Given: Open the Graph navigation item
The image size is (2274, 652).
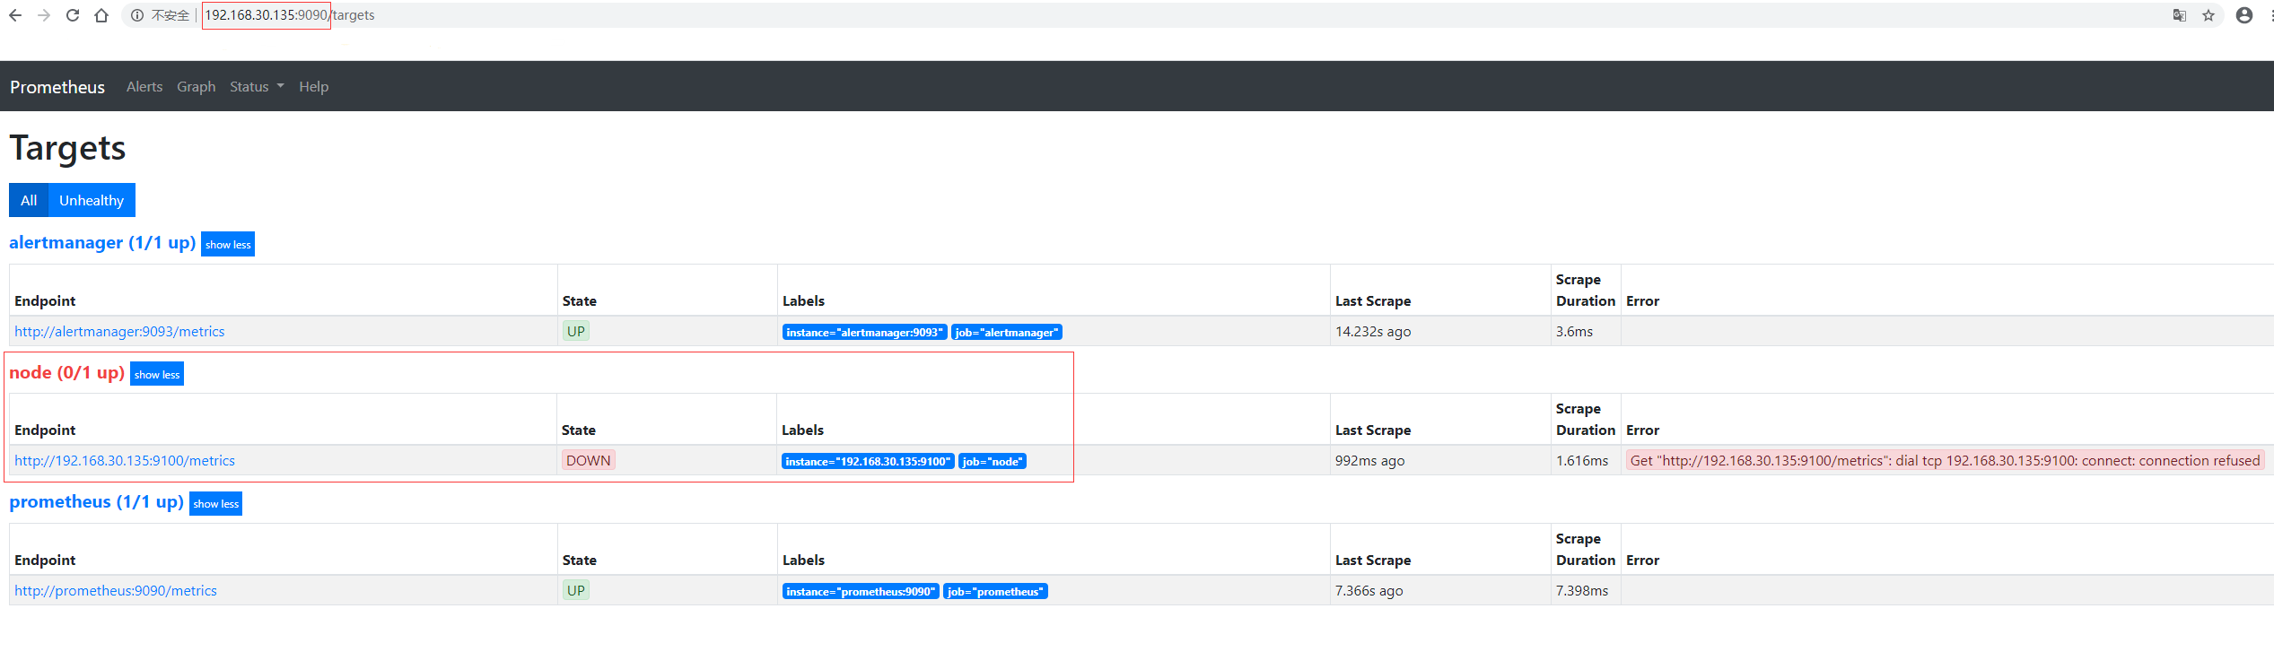Looking at the screenshot, I should coord(197,87).
